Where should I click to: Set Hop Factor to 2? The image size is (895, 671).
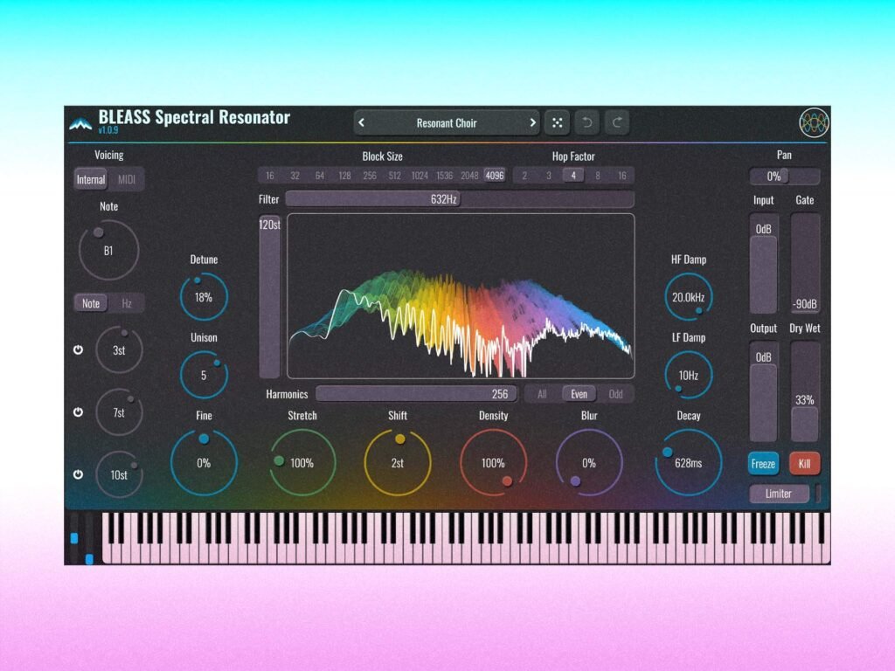click(524, 176)
